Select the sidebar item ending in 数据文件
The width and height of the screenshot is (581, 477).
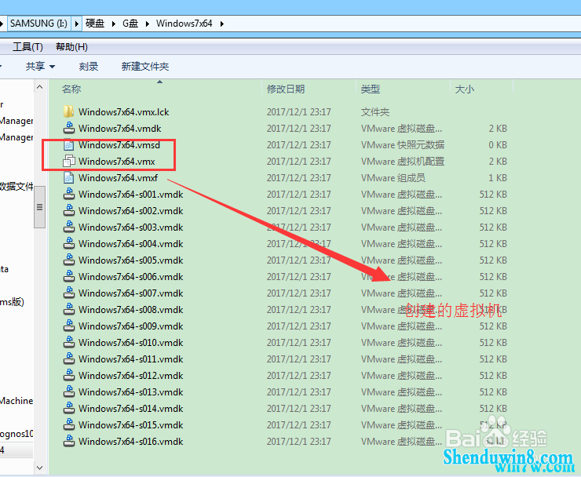click(16, 186)
